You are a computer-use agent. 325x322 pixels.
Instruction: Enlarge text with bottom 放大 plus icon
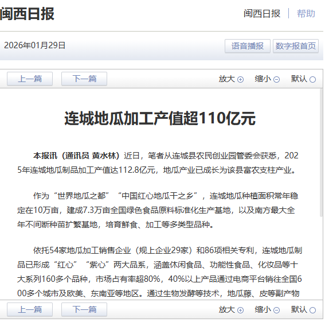(240, 310)
